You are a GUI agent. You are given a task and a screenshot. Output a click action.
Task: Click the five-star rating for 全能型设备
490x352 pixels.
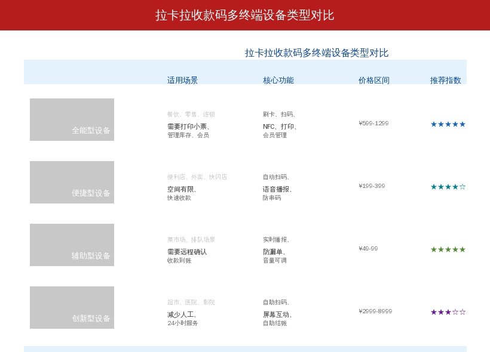pyautogui.click(x=448, y=124)
